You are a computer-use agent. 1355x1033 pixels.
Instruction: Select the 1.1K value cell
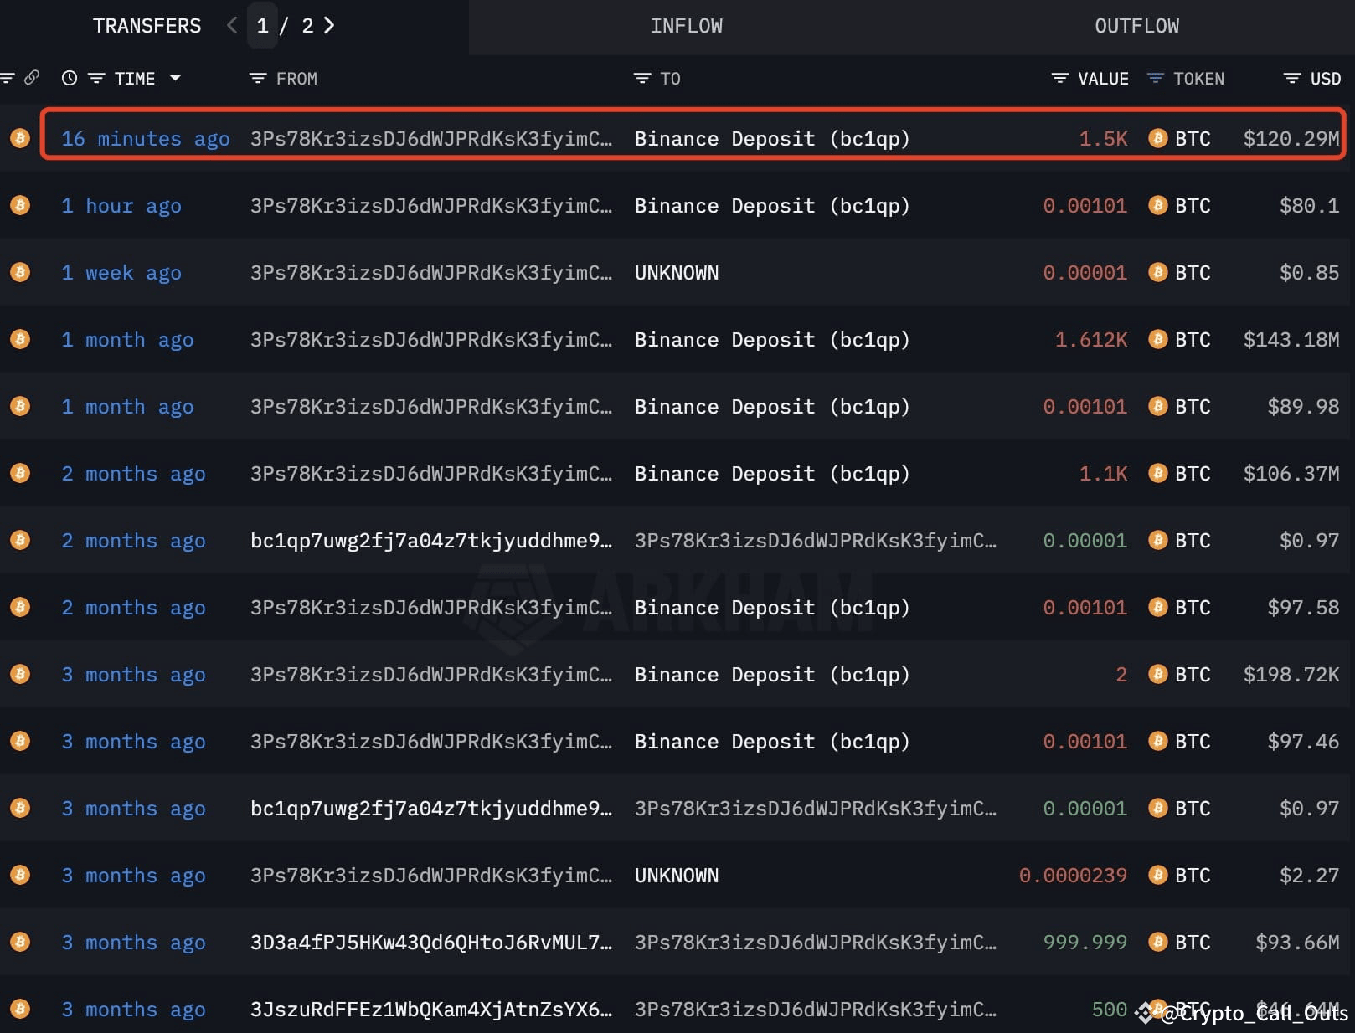click(1103, 474)
